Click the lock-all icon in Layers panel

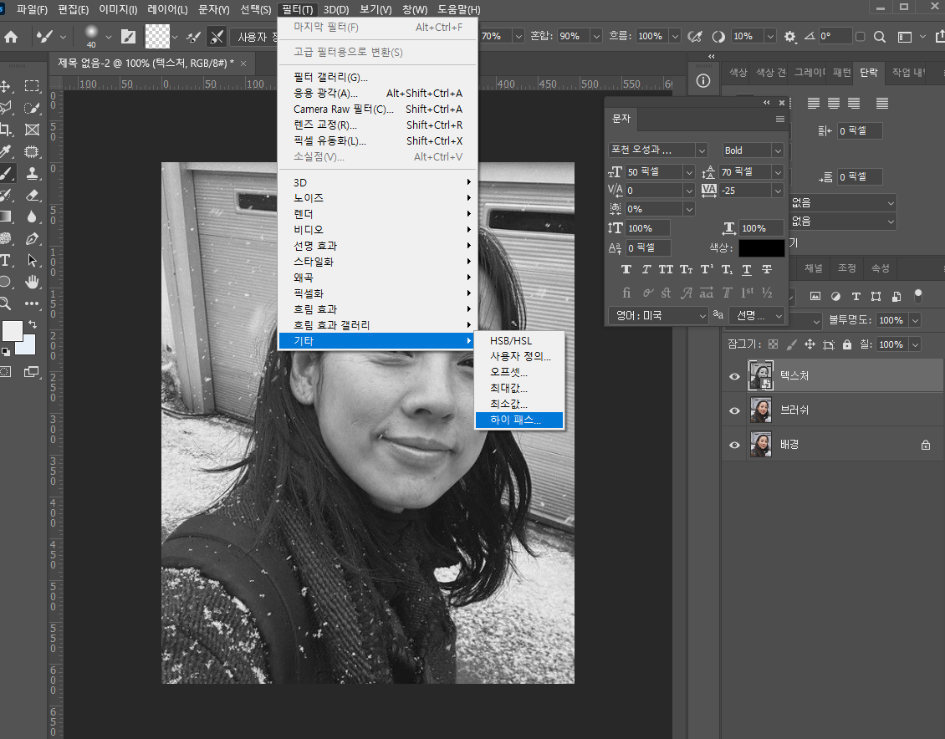pos(847,344)
